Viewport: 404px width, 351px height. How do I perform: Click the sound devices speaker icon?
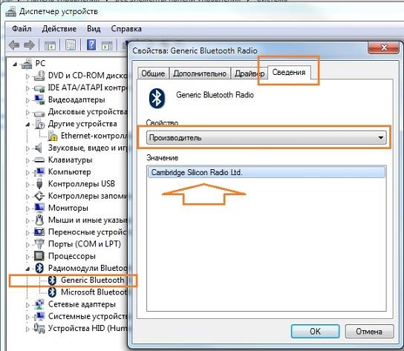39,148
